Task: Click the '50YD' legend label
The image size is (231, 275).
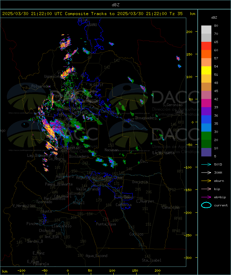Action: [x=218, y=165]
